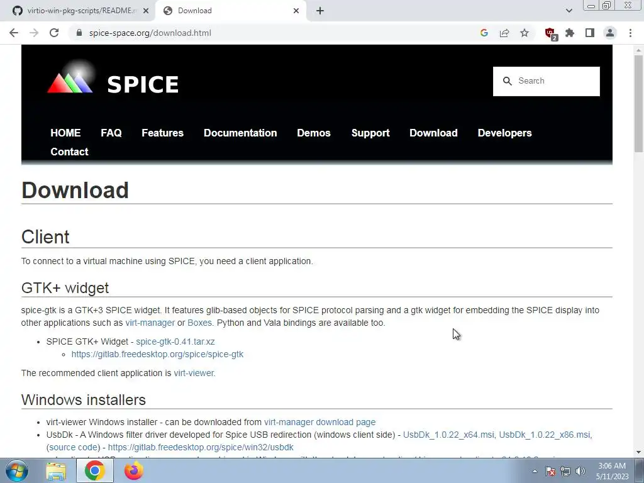The width and height of the screenshot is (644, 483).
Task: Open the gitlab win32/usbdk link
Action: pos(201,447)
